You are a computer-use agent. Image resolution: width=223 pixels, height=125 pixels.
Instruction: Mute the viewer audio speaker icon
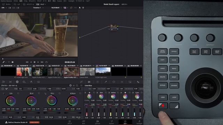click(13, 62)
